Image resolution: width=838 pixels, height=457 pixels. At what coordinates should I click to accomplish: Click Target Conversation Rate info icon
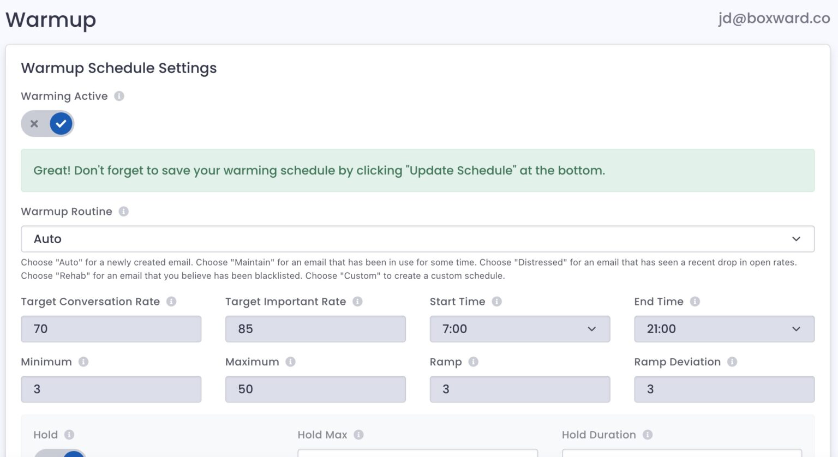171,302
